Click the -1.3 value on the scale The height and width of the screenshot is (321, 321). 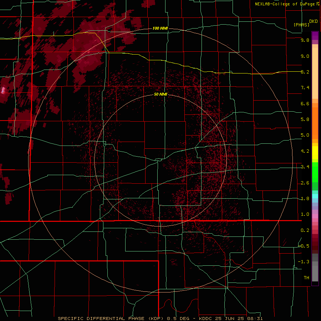click(304, 262)
